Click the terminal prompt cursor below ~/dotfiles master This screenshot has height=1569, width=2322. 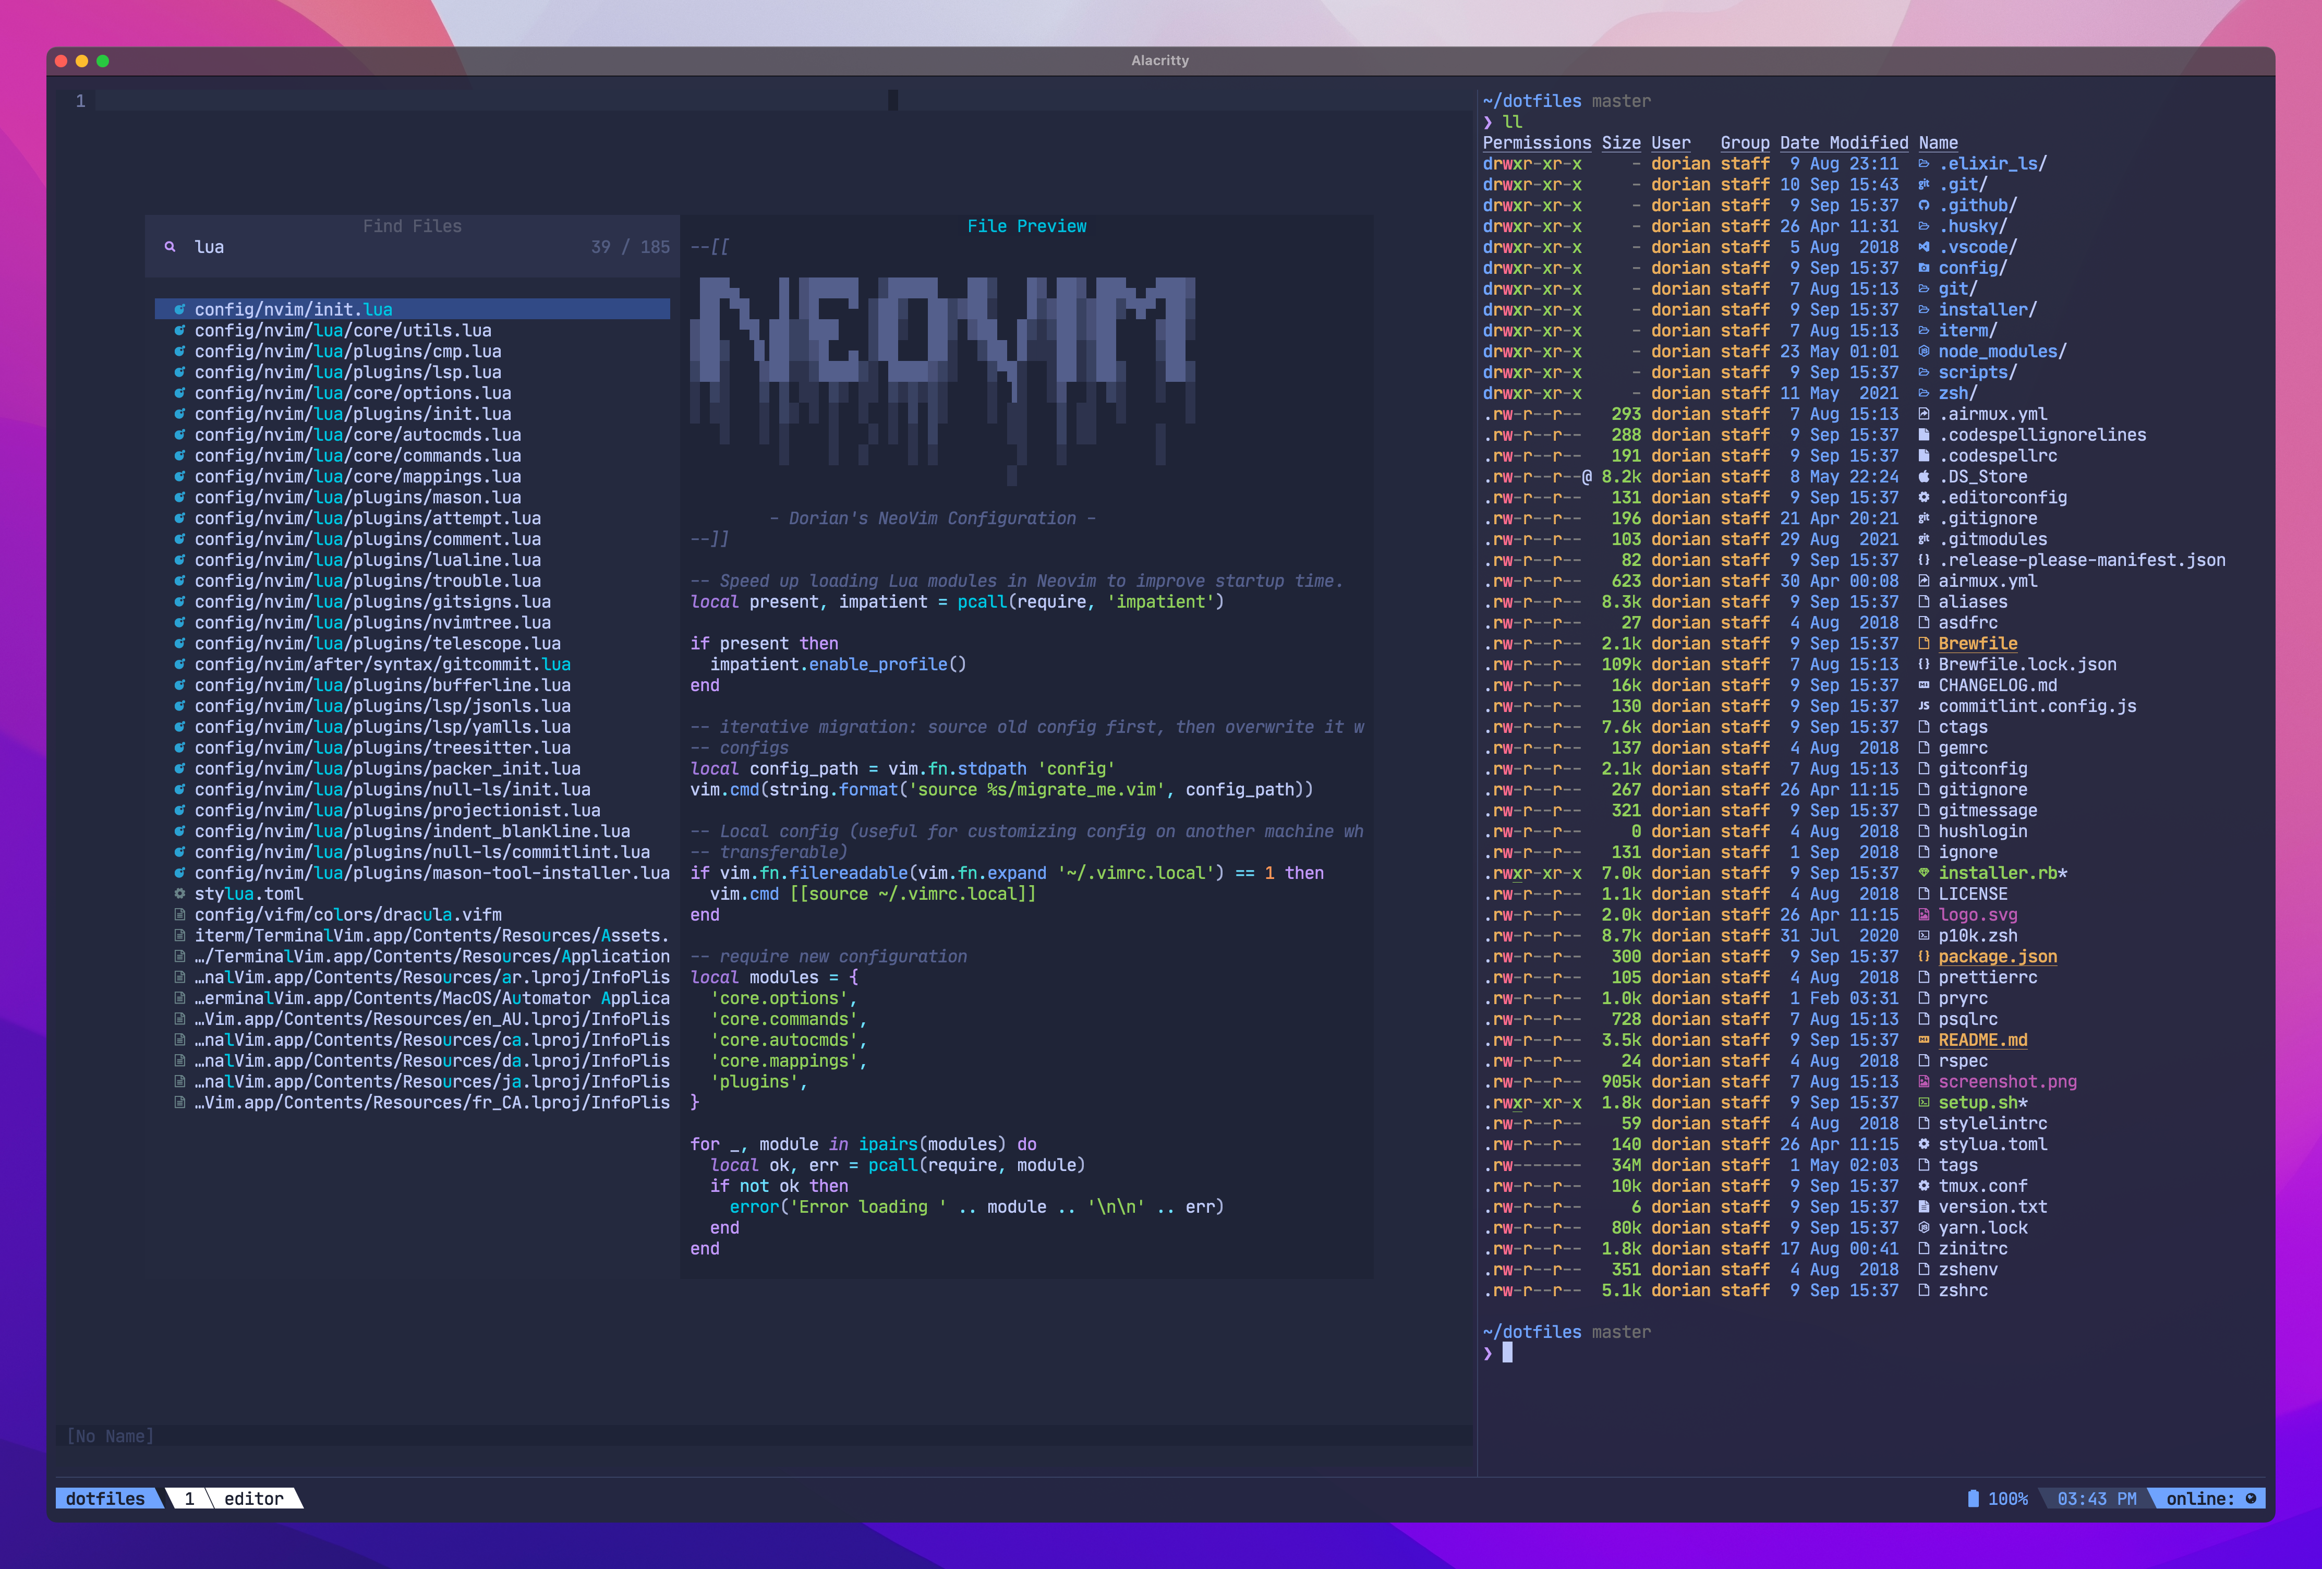1507,1353
